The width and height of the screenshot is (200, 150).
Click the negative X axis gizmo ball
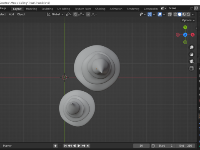[177, 35]
